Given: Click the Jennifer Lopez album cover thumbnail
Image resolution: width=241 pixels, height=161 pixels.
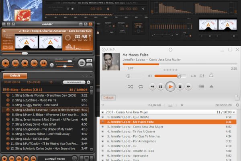Looking at the screenshot, I should pos(111,62).
